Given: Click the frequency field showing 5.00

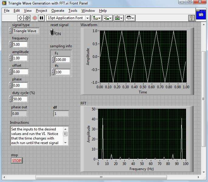Looking at the screenshot, I should [x=20, y=44].
